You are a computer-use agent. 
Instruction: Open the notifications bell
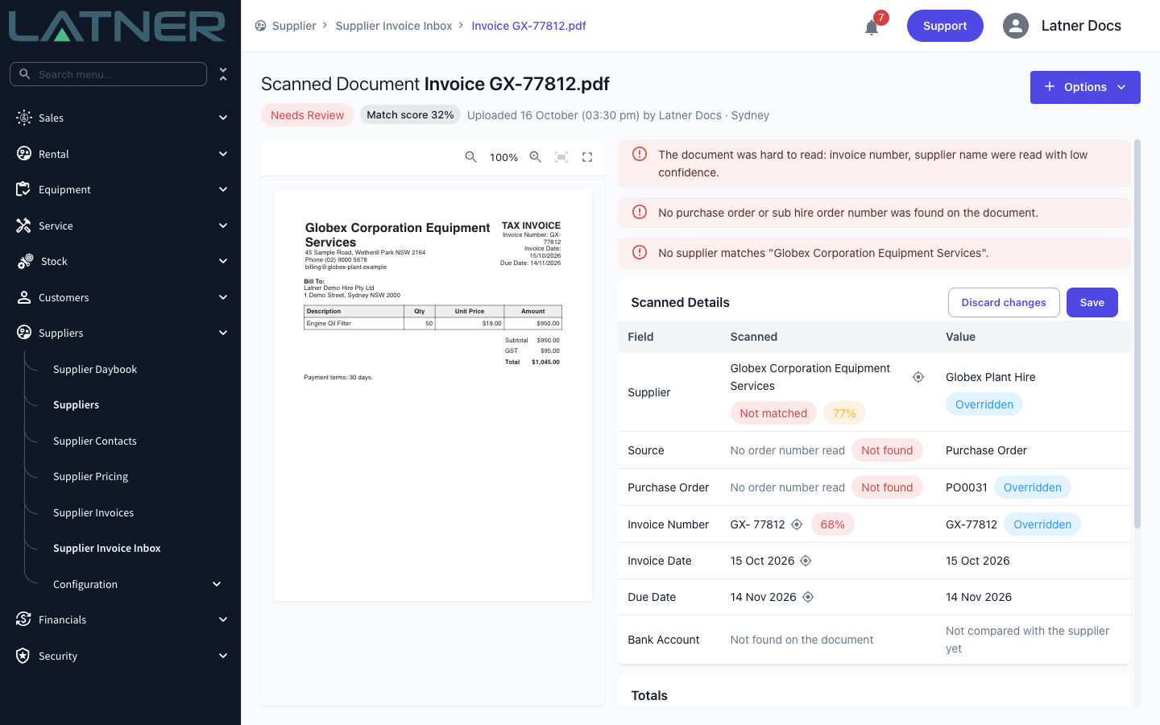coord(872,27)
